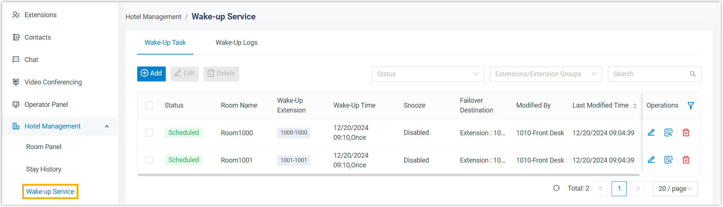Click the column filter funnel icon
This screenshot has height=207, width=723.
coord(690,106)
